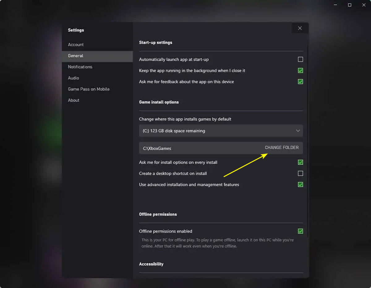Select the About section
Viewport: 371px width, 288px height.
coord(74,100)
